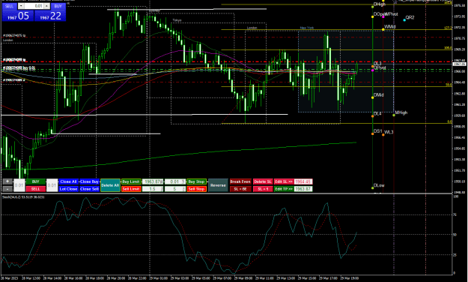Viewport: 468px width, 282px height.
Task: Click the pending order price field next to Buy Limit
Action: (153, 181)
